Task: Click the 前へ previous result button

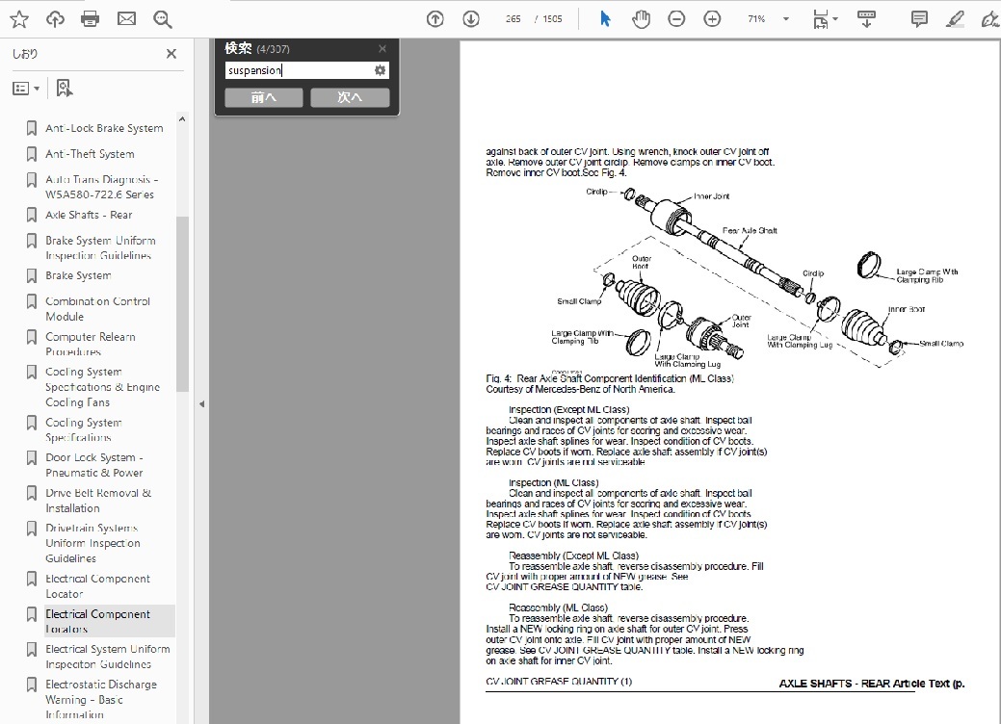Action: pyautogui.click(x=264, y=97)
